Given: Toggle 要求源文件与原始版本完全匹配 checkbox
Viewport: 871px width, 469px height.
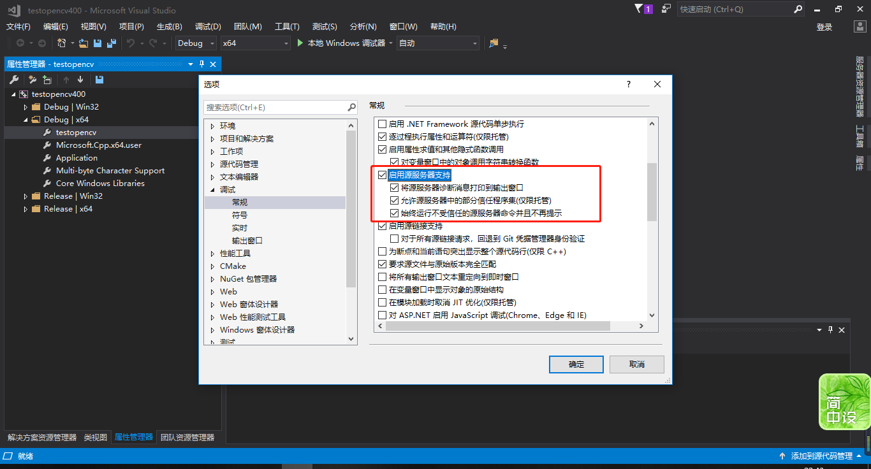Looking at the screenshot, I should 383,264.
